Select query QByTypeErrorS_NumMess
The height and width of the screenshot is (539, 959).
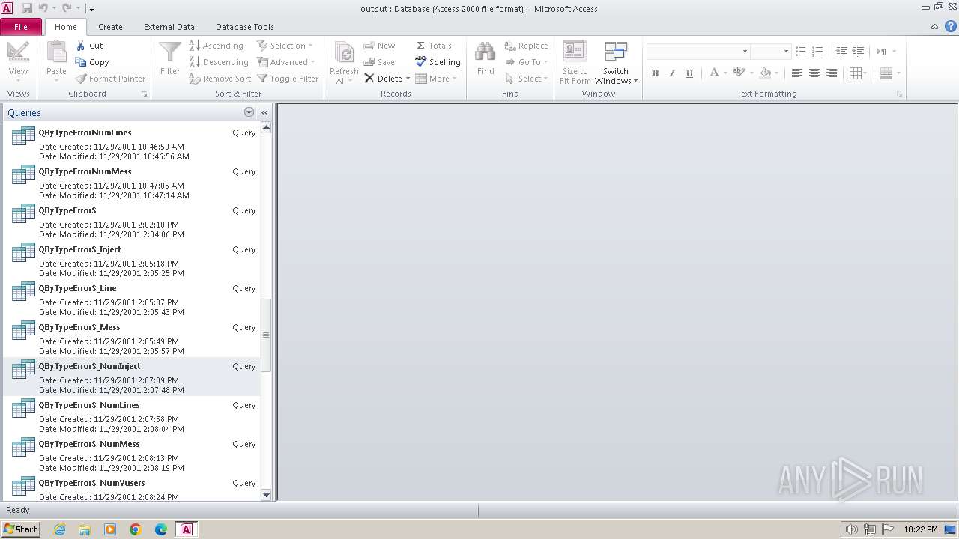click(133, 454)
